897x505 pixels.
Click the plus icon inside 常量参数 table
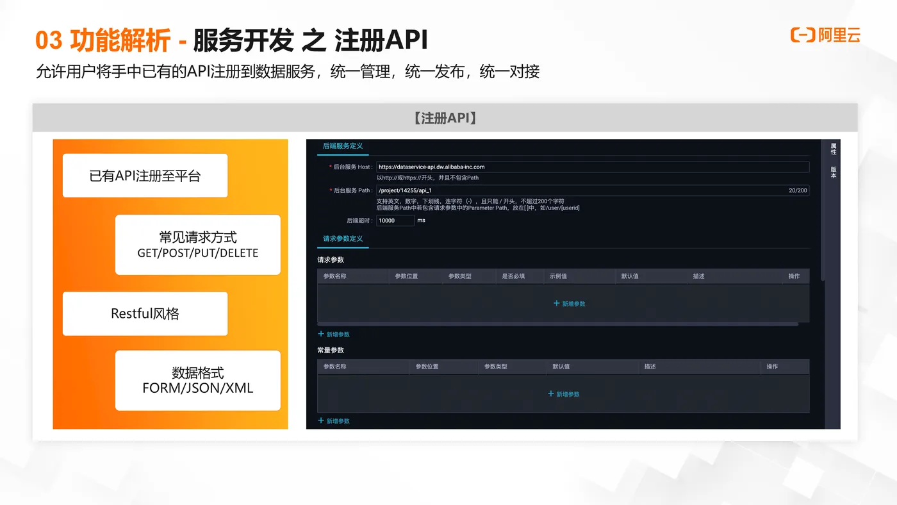pyautogui.click(x=551, y=394)
